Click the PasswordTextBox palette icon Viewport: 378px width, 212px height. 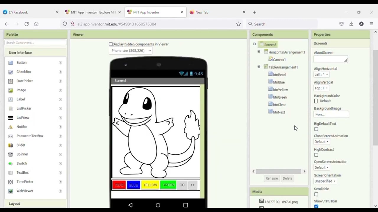click(11, 136)
